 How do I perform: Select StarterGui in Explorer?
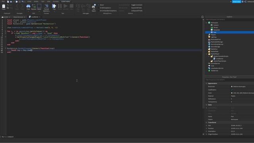214,49
